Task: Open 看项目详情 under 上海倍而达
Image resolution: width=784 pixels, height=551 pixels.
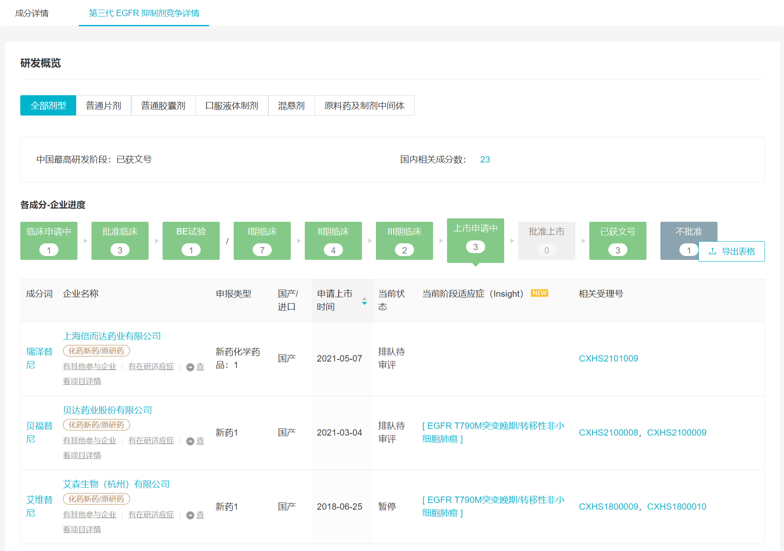Action: (82, 381)
